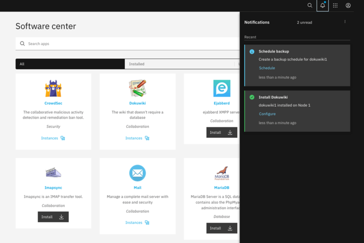Focus the Search apps field

(127, 44)
